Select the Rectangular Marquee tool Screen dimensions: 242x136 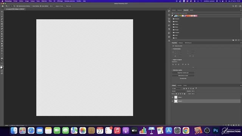(2, 14)
